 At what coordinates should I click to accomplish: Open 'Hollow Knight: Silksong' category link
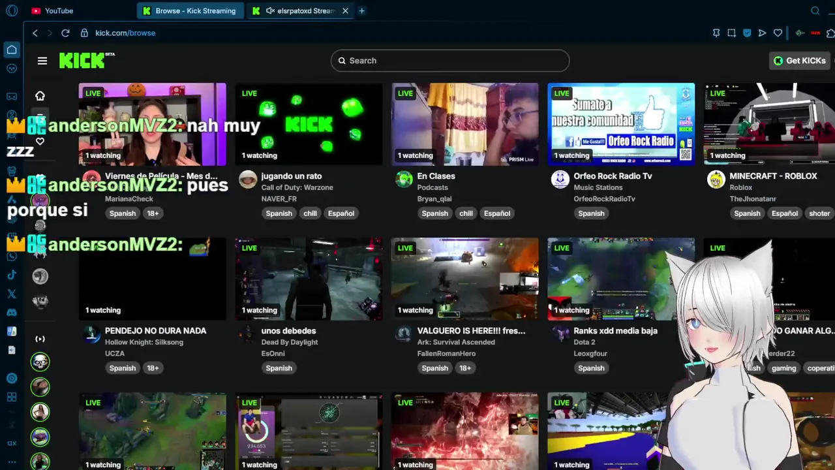point(144,342)
